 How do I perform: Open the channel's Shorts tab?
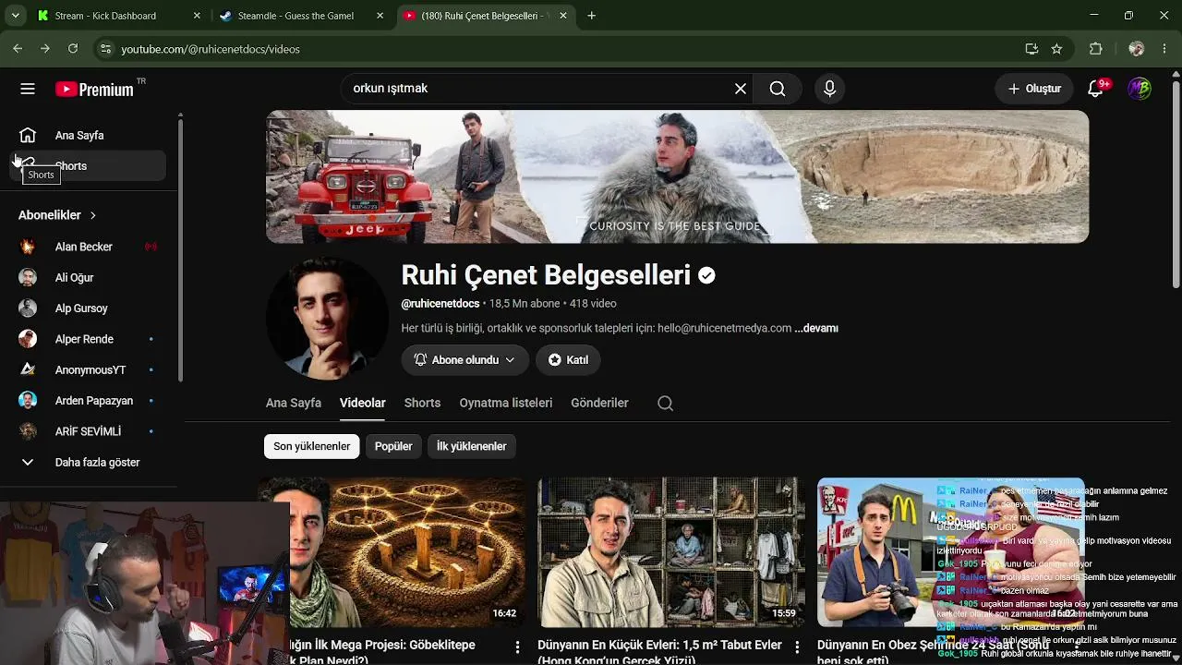point(422,403)
